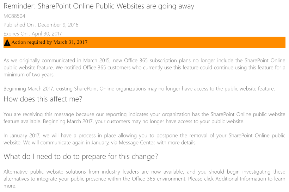
Task: Click the 'Beginning March 2017, existing SharePoint' sentence
Action: point(139,88)
